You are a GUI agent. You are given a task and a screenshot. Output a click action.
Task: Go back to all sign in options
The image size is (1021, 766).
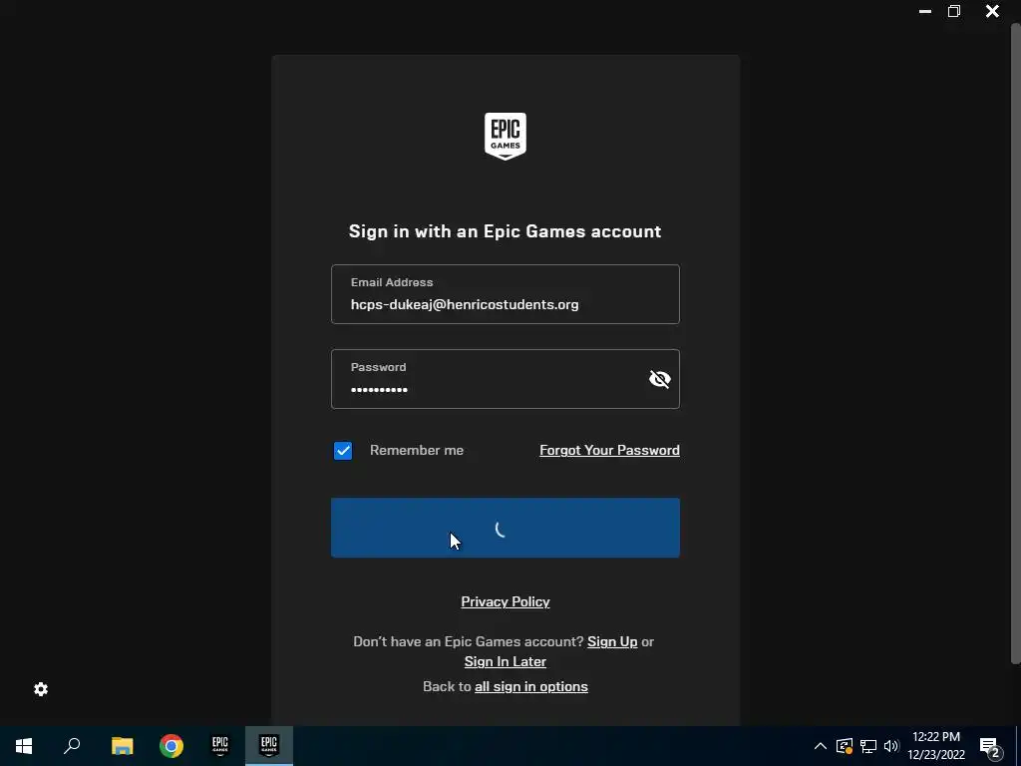point(531,686)
